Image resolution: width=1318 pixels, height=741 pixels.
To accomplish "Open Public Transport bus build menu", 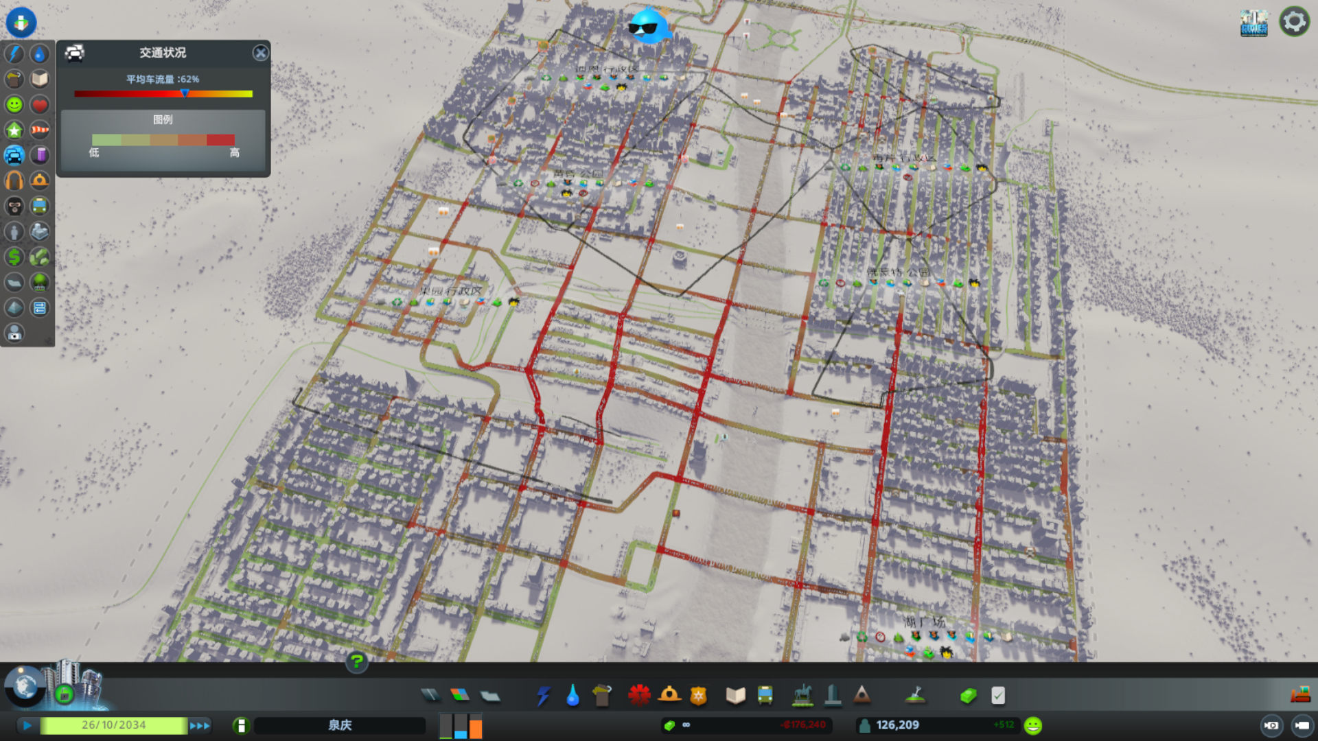I will tap(765, 696).
